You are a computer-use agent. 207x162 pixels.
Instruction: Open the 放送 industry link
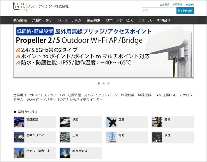[x=167, y=135]
